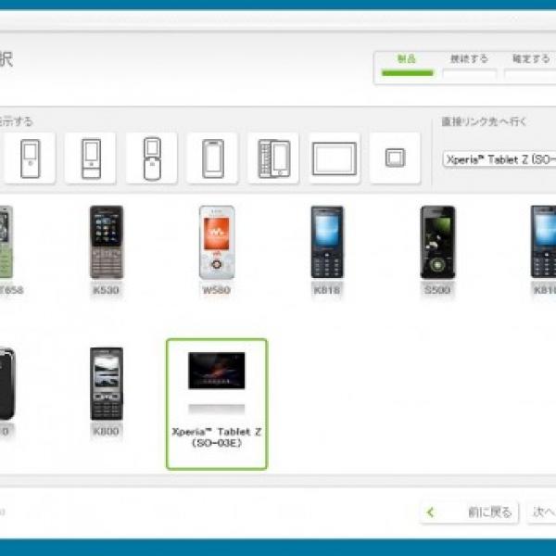Select the Xperia Tablet Z (SO-03E) card
The image size is (556, 556).
[x=217, y=404]
